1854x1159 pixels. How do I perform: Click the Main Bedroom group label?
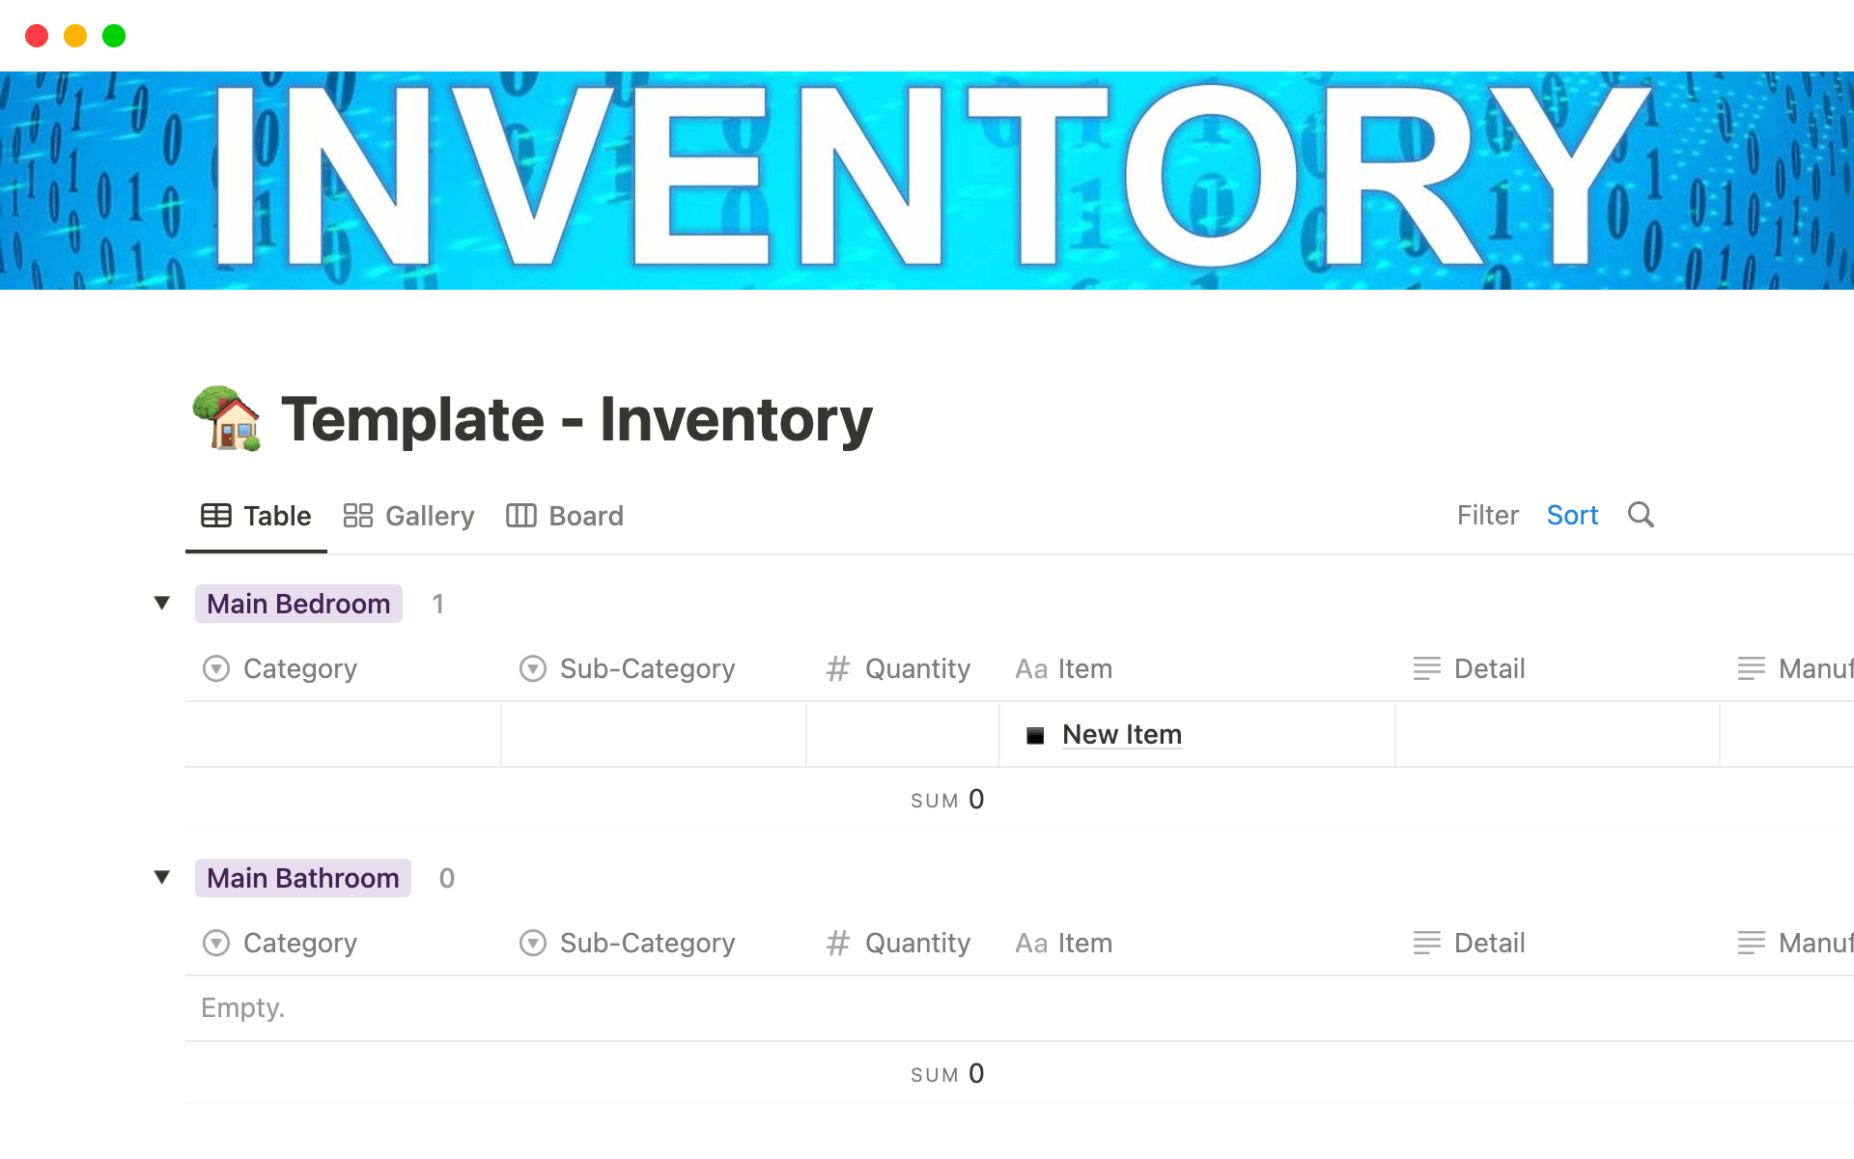(297, 603)
